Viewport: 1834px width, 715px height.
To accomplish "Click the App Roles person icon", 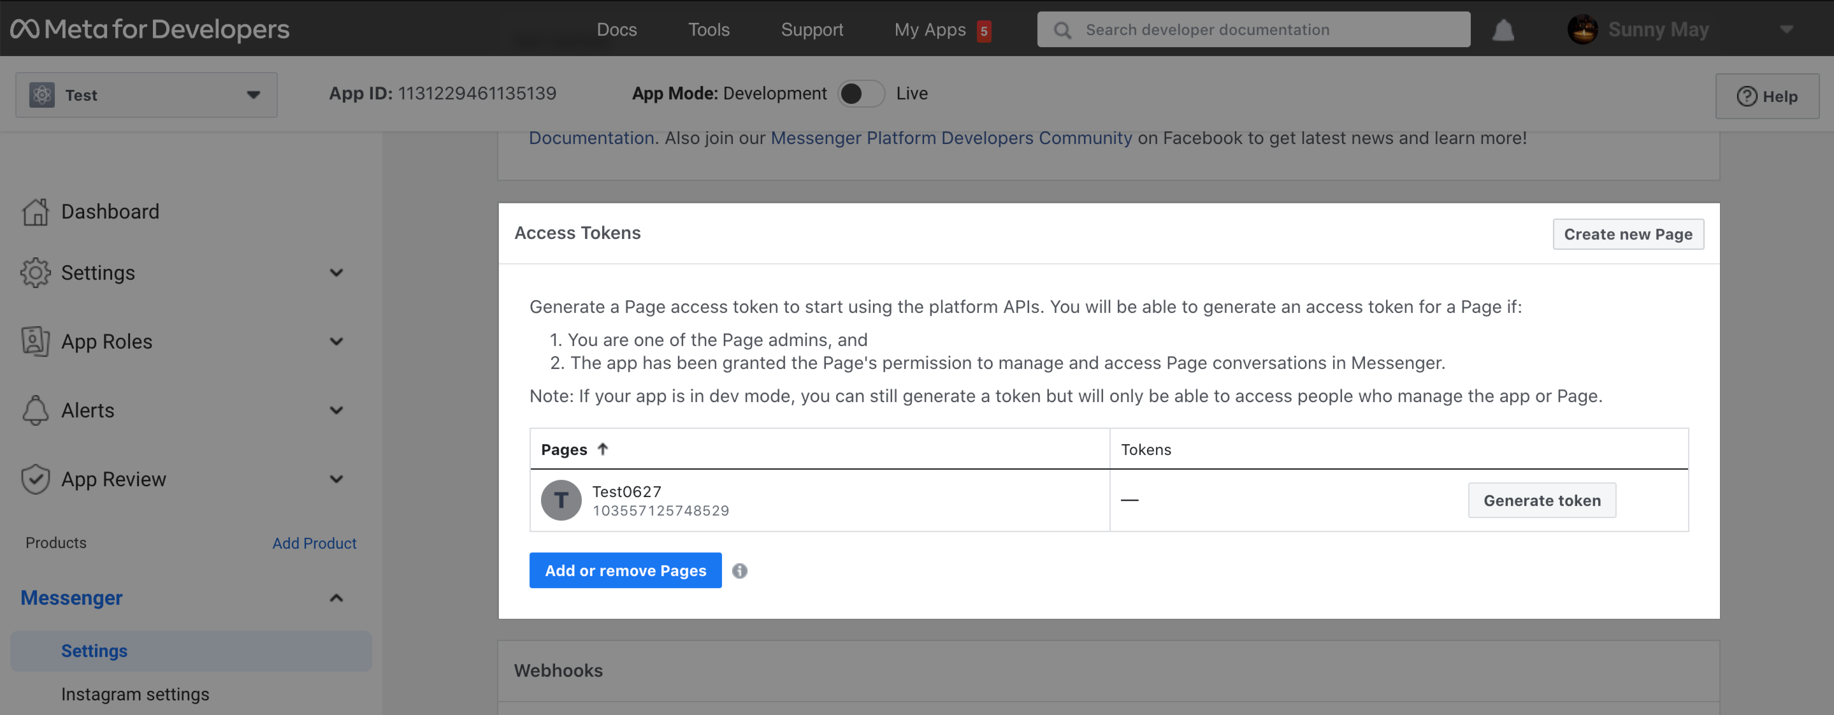I will click(x=35, y=341).
